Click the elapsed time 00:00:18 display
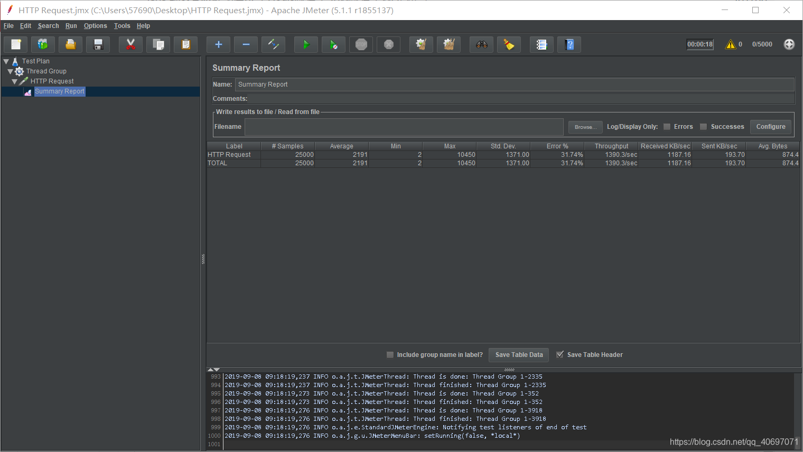 click(x=700, y=44)
